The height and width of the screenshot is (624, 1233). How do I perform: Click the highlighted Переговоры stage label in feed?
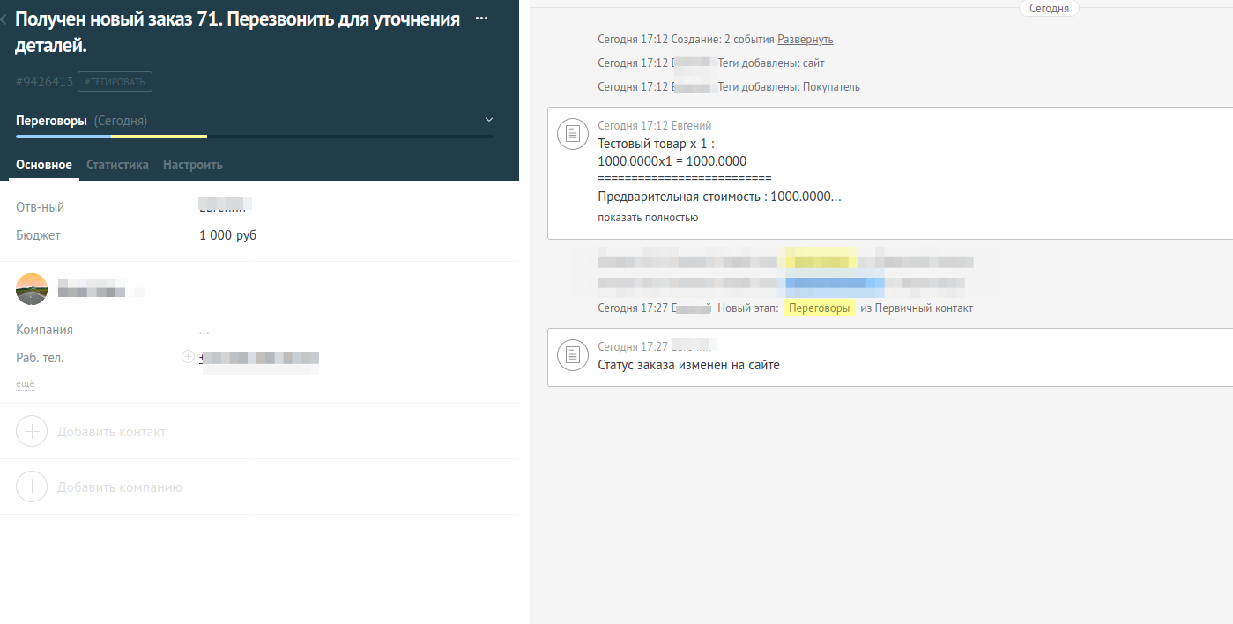click(x=820, y=308)
